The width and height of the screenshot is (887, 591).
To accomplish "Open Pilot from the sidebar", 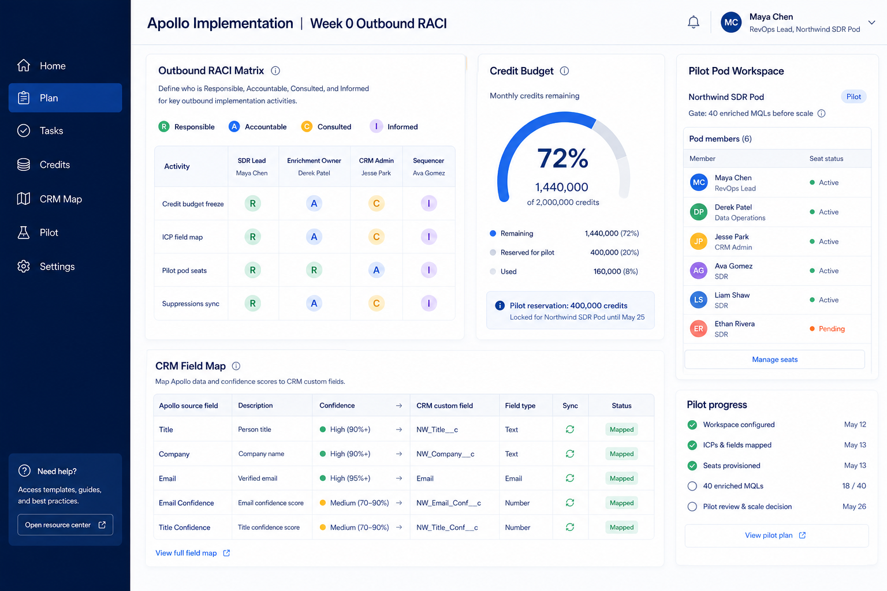I will coord(65,233).
